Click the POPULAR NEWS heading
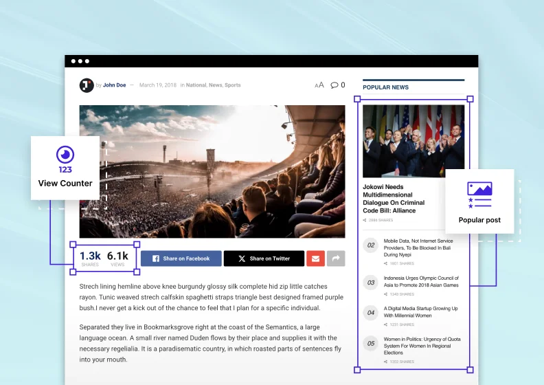 [x=385, y=87]
